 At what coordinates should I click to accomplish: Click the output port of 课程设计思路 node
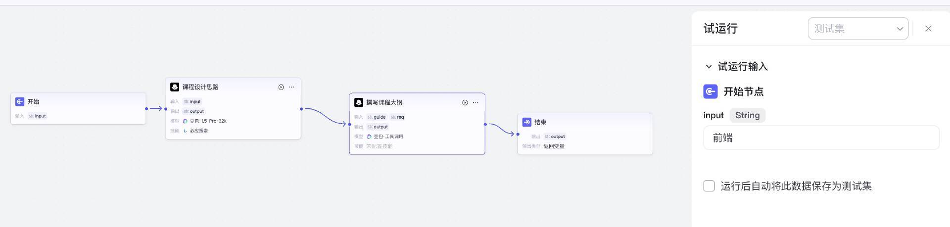point(301,109)
